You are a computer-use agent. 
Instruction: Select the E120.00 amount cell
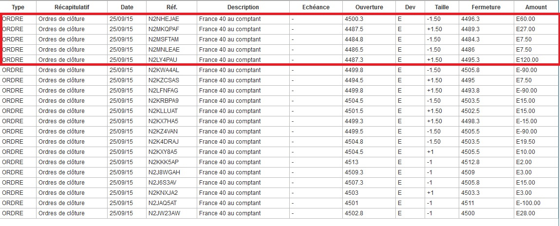click(x=527, y=60)
